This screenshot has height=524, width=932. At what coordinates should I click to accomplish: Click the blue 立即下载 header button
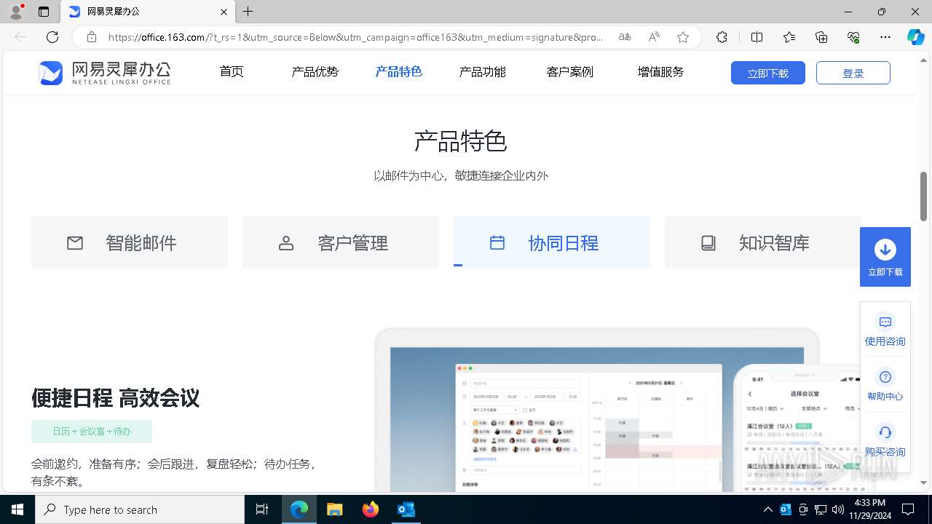pos(768,73)
